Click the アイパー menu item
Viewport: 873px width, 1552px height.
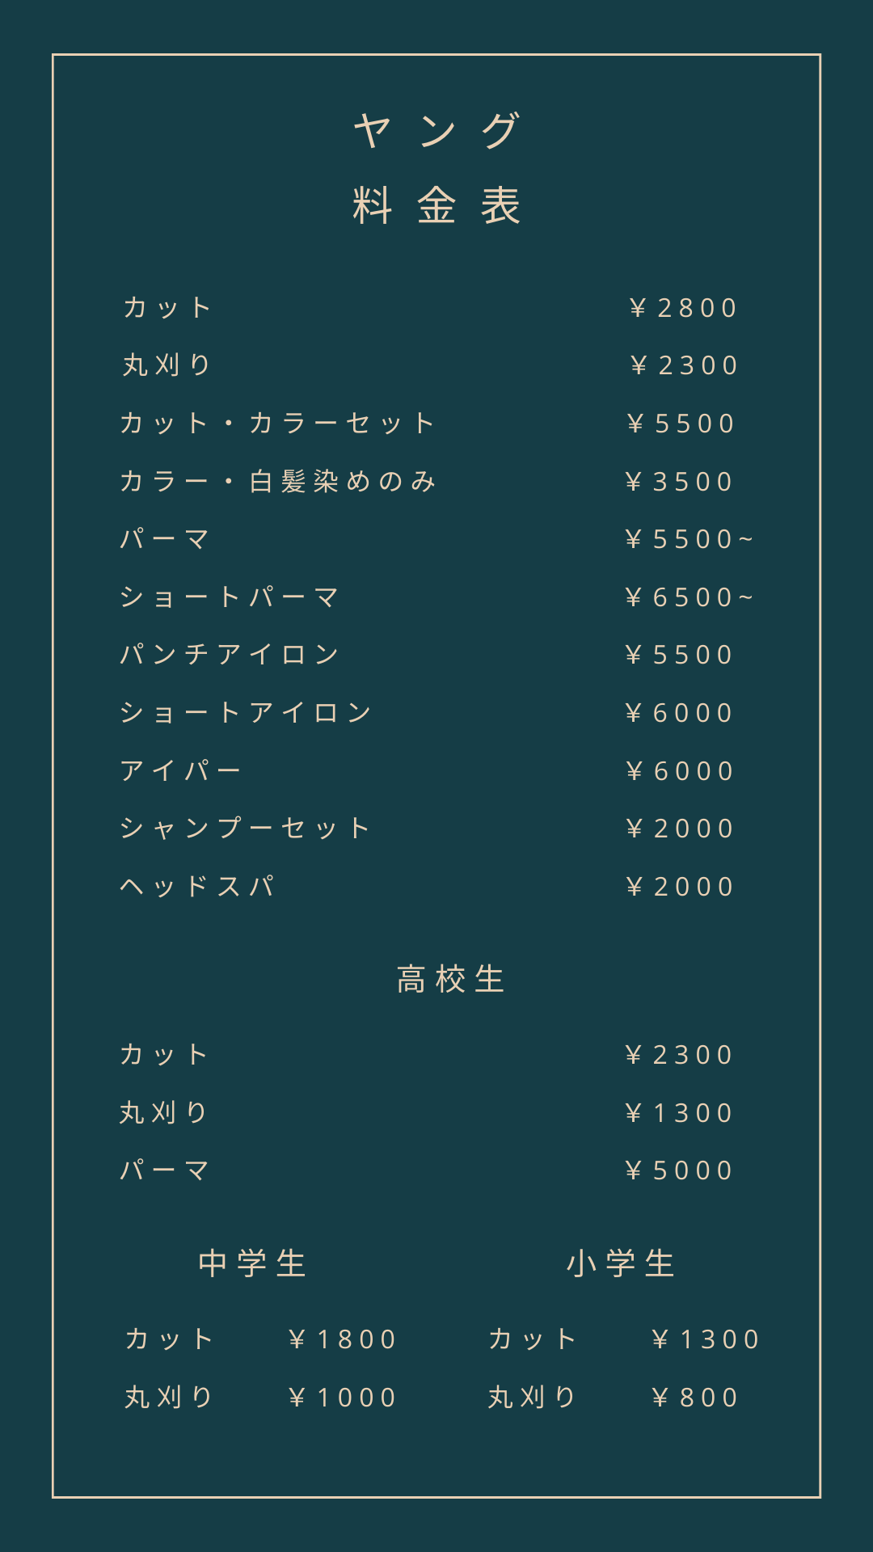pyautogui.click(x=181, y=770)
